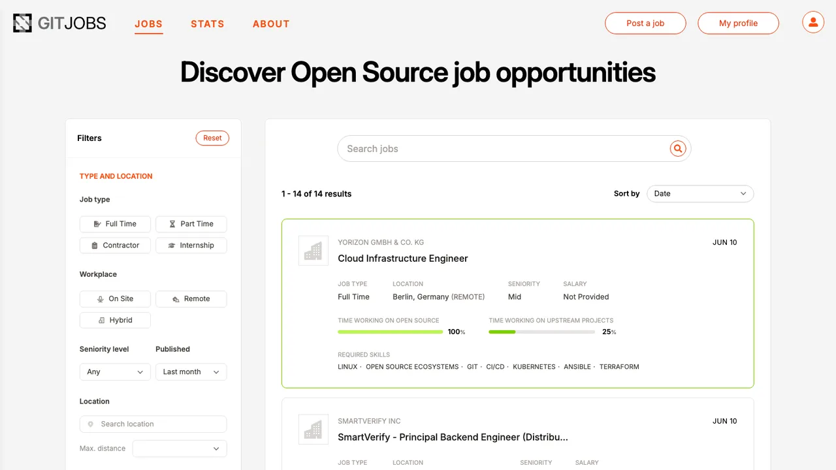Screen dimensions: 836x470
Task: Toggle the Full Time job type filter
Action: point(115,224)
